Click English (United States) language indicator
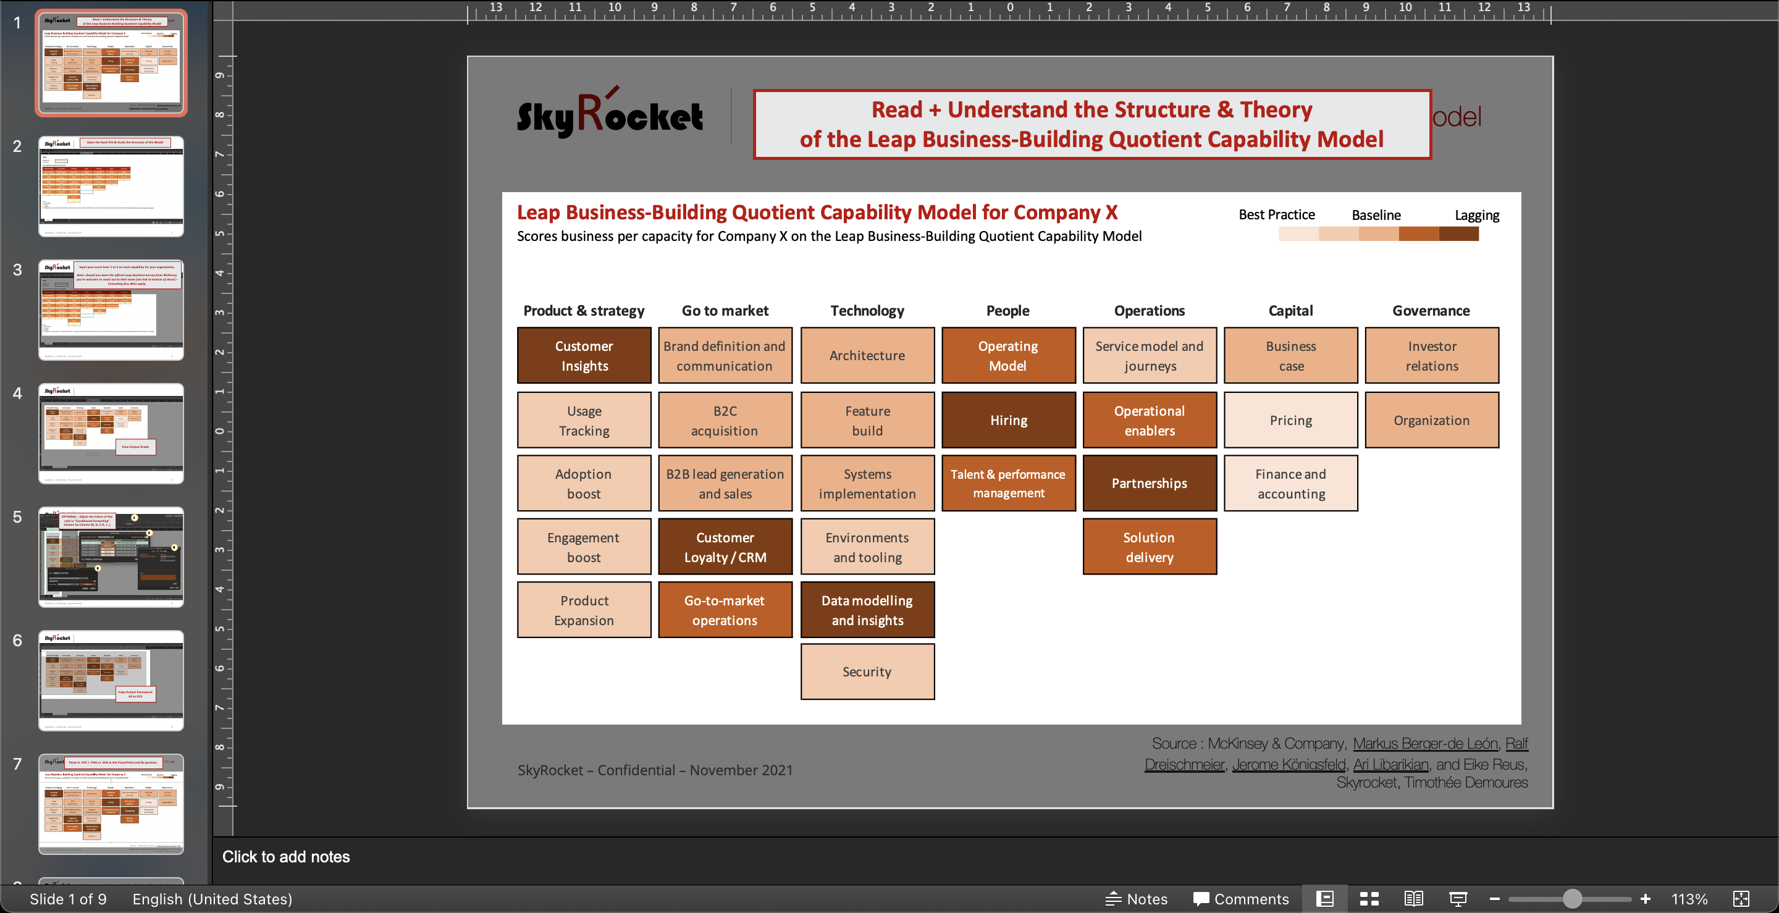The width and height of the screenshot is (1779, 913). click(x=212, y=899)
